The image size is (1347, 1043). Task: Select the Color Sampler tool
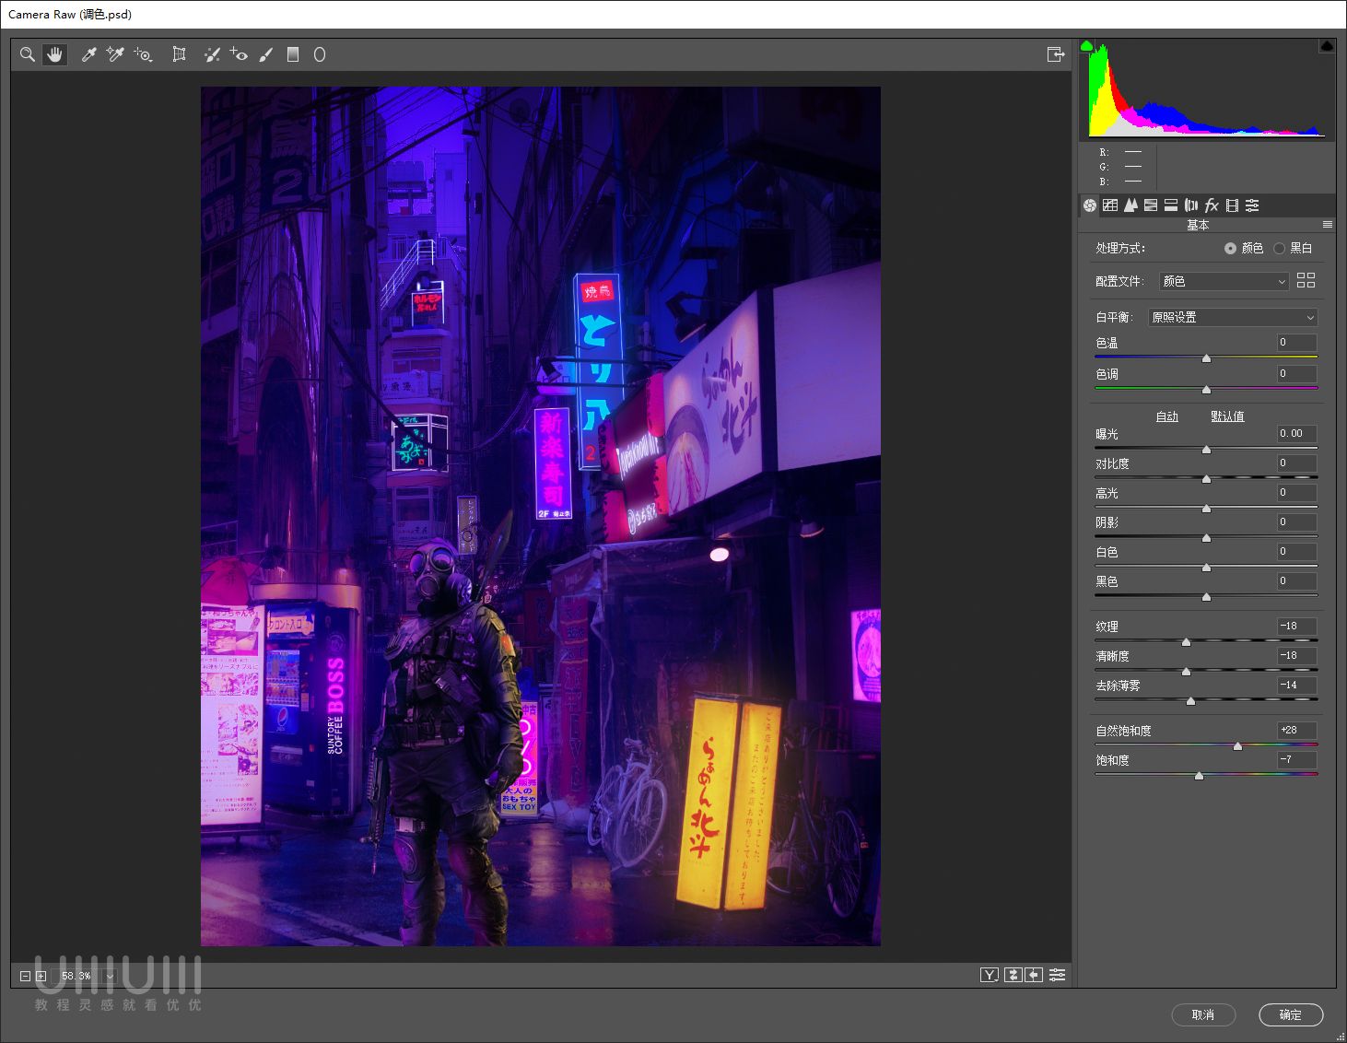(115, 54)
